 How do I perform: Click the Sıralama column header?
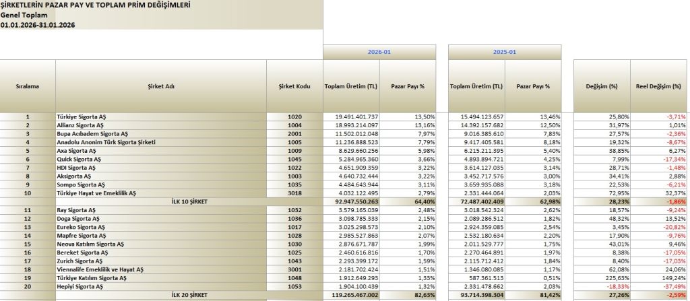28,86
